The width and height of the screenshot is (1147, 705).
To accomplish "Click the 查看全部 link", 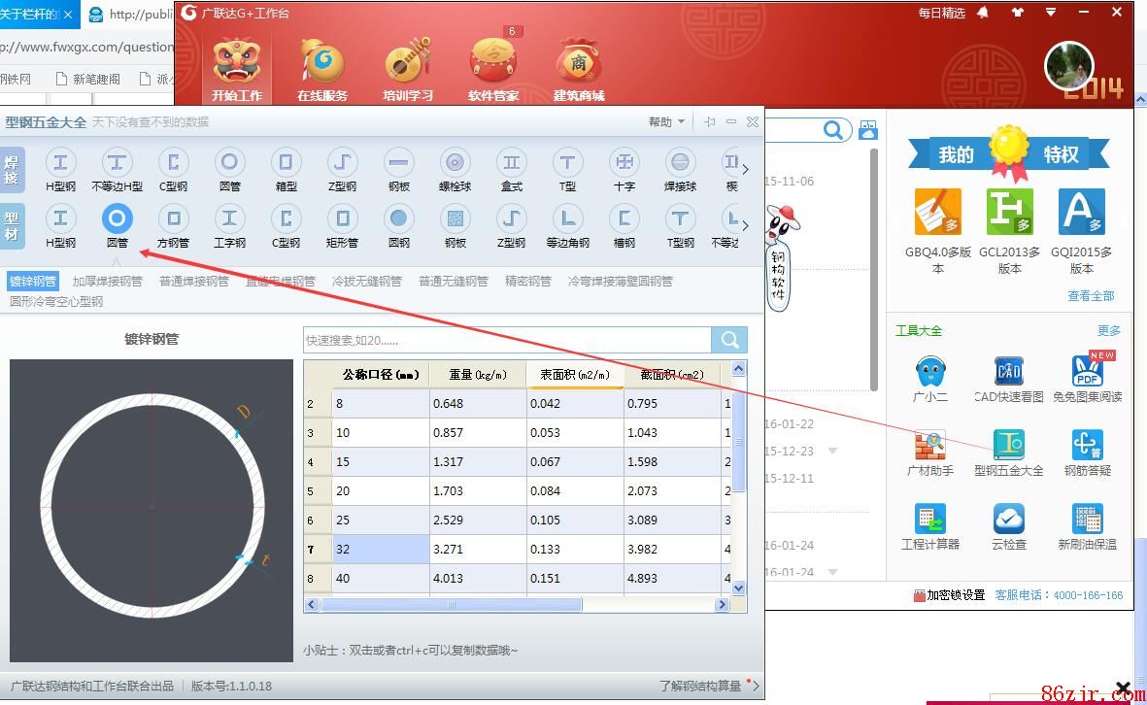I will (1091, 295).
